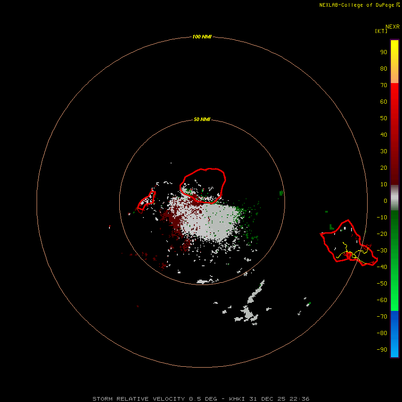This screenshot has height=402, width=402.
Task: Click the 50 value on velocity scale
Action: [x=384, y=118]
